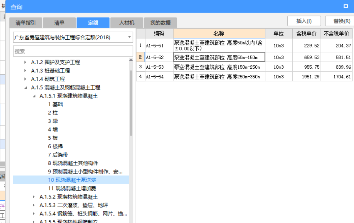Expand the A.1.3 桩基础工程 node

coord(25,71)
